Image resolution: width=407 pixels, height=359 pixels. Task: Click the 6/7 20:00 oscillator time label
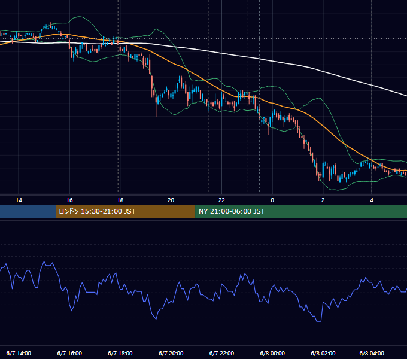coord(171,353)
